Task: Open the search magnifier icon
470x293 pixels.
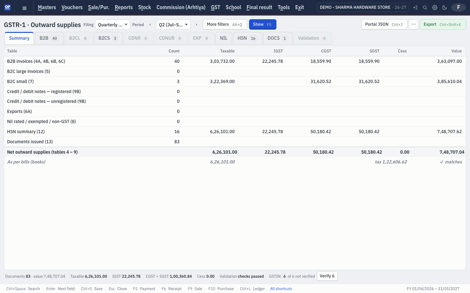Action: [x=425, y=7]
